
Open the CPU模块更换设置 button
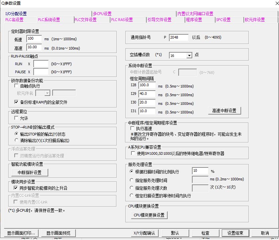(x=149, y=215)
